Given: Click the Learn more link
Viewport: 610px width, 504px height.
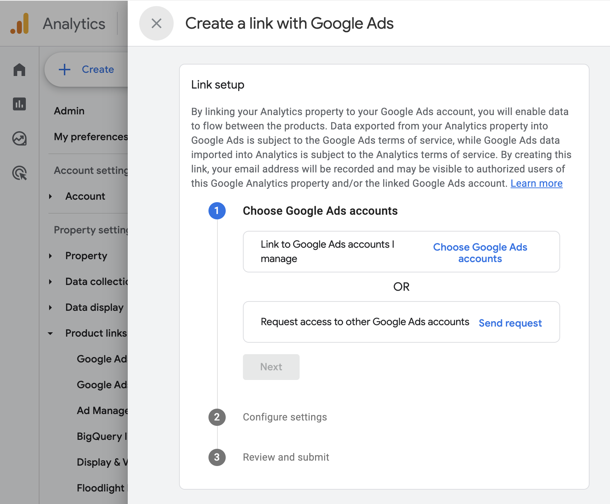Looking at the screenshot, I should [x=536, y=183].
